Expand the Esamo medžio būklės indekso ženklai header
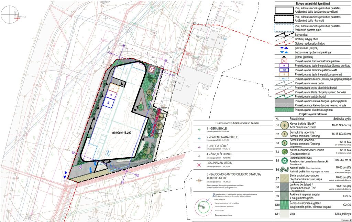This screenshot has width=352, height=222. pyautogui.click(x=237, y=124)
